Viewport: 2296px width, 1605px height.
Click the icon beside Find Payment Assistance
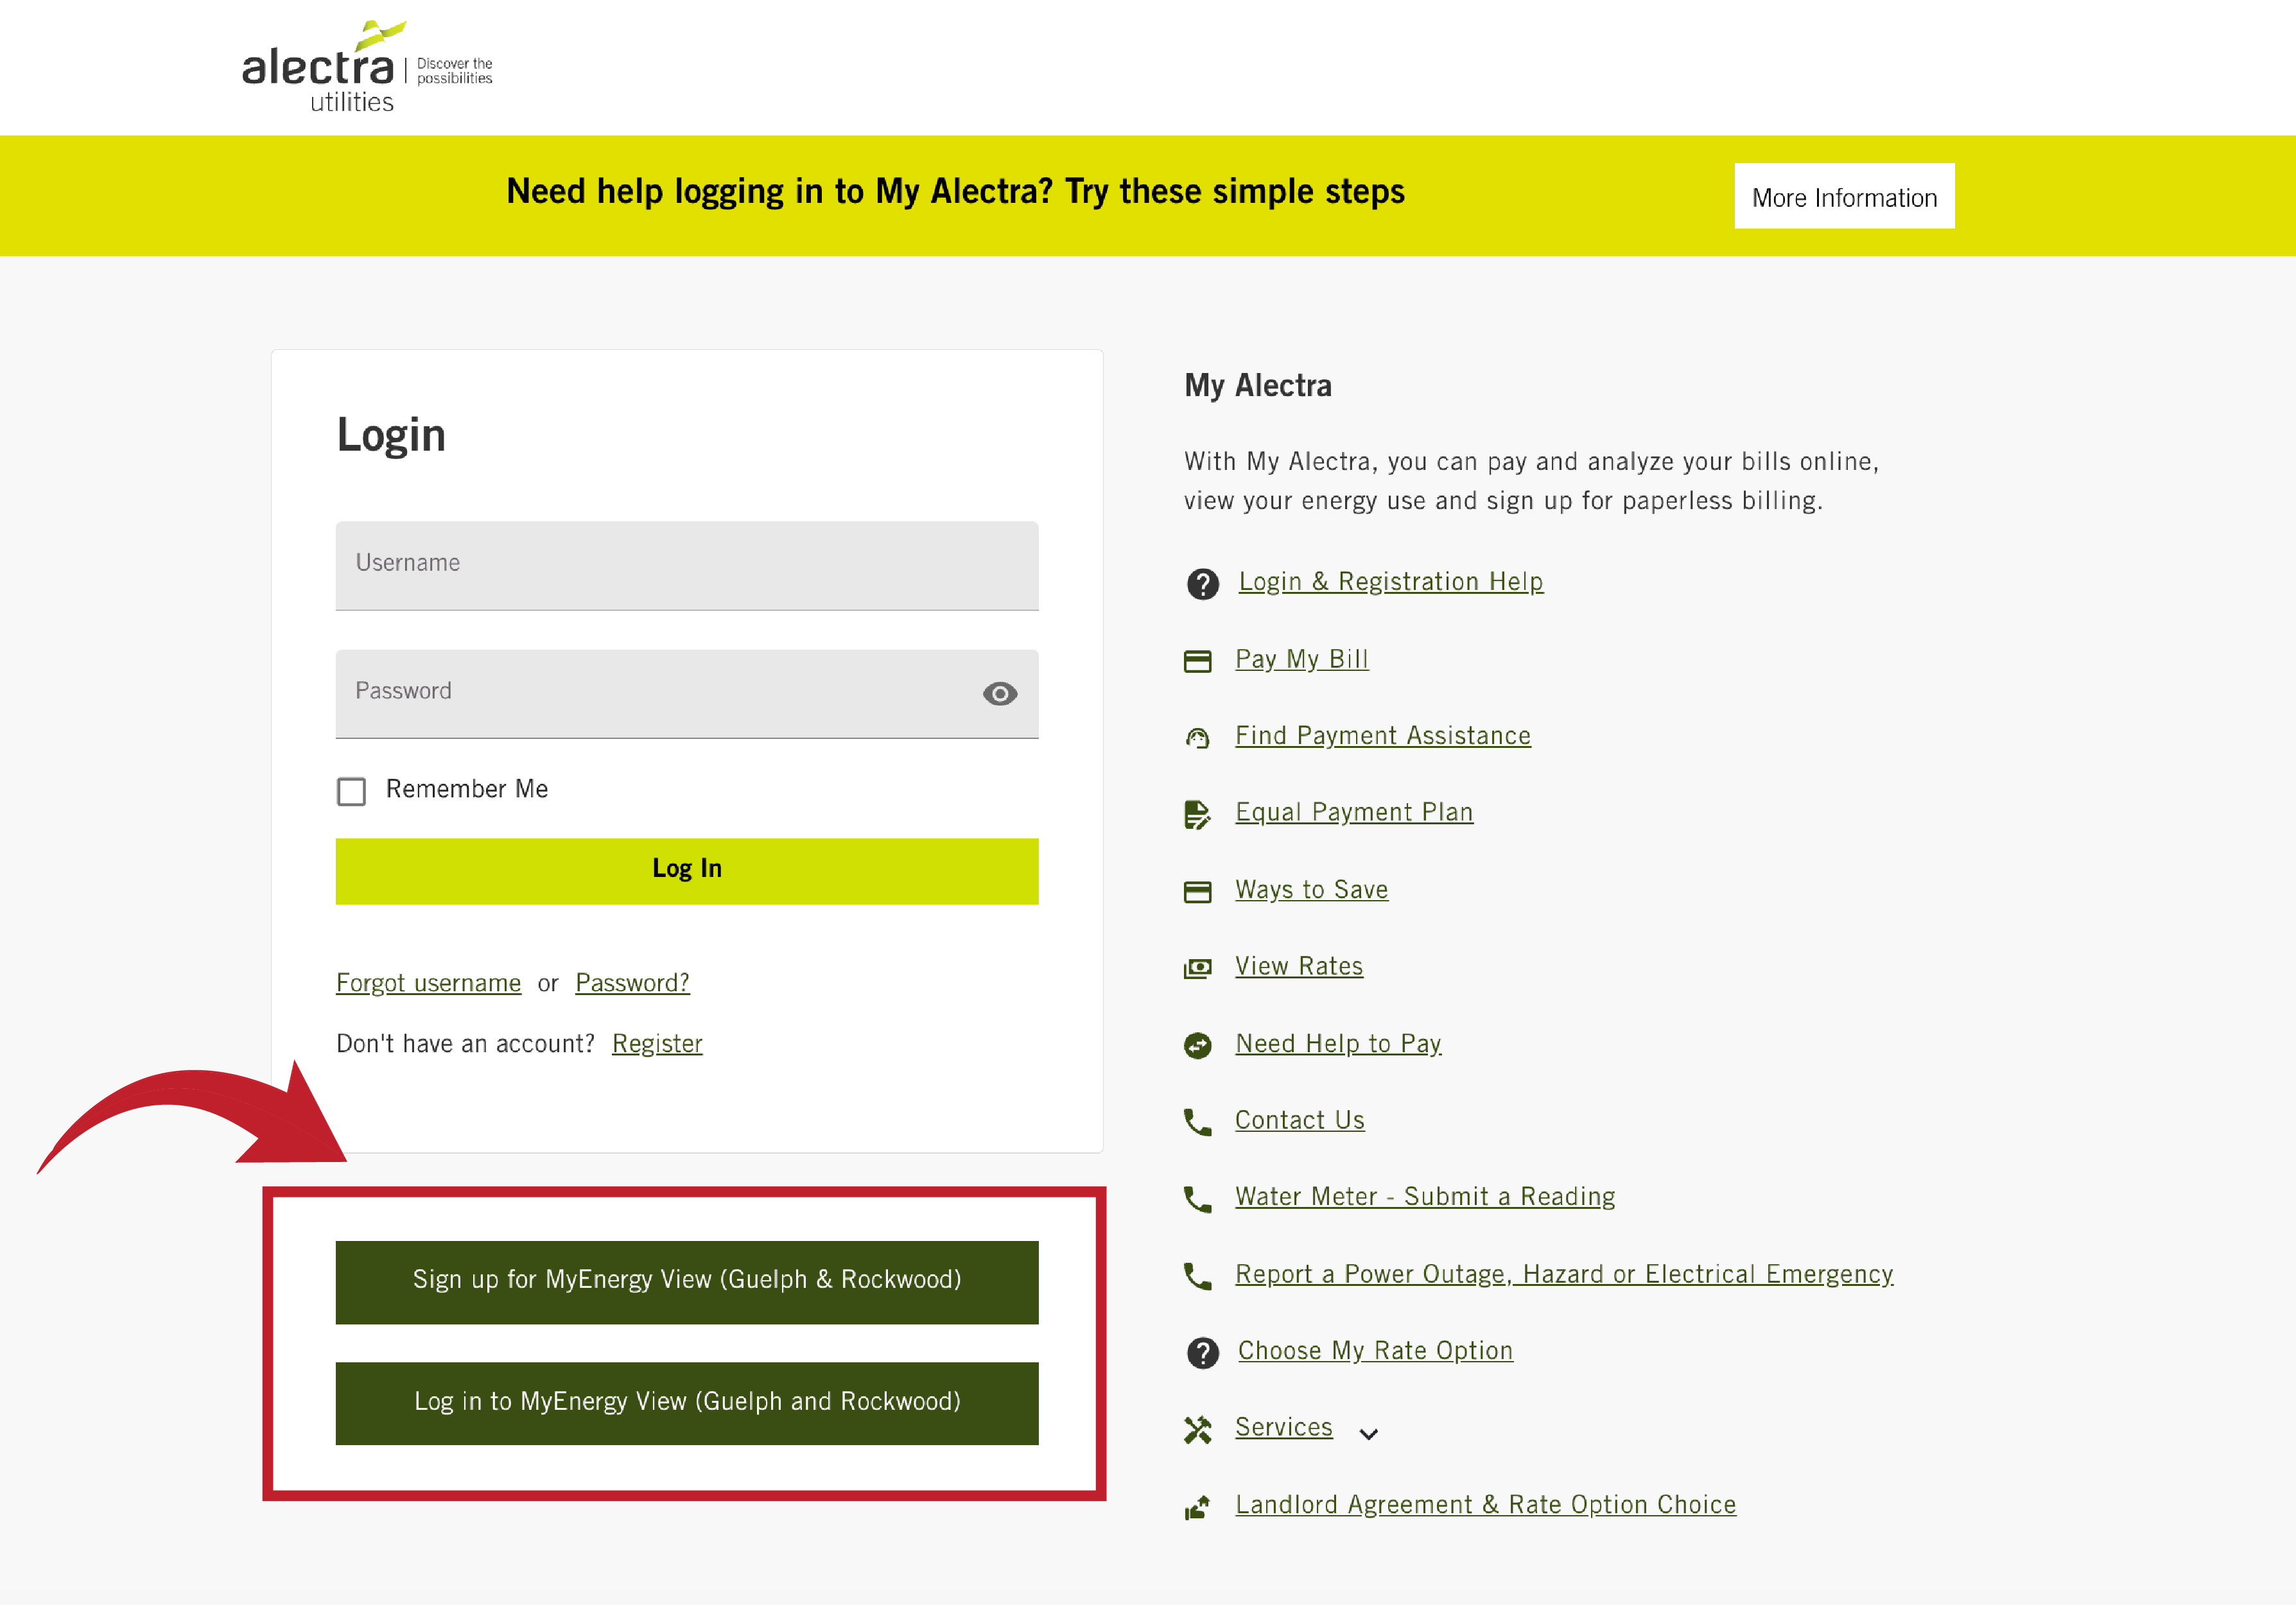coord(1197,738)
